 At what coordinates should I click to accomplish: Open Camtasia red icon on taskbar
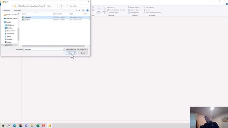point(43,126)
